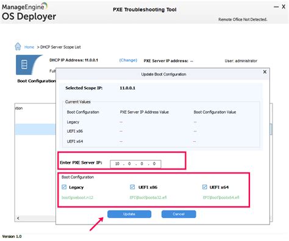Click the Update button

(129, 214)
